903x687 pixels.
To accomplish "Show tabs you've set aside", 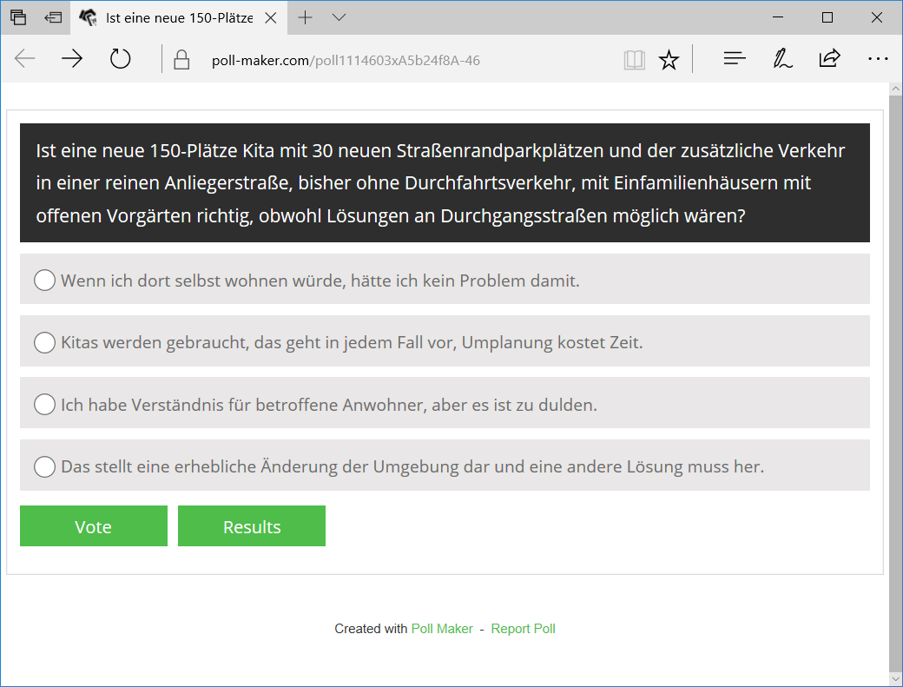I will (18, 17).
